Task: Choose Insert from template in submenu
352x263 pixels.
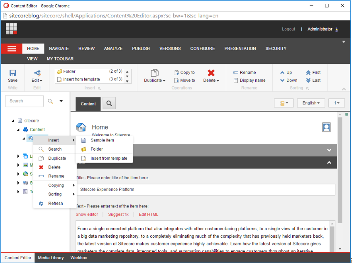Action: (104, 158)
